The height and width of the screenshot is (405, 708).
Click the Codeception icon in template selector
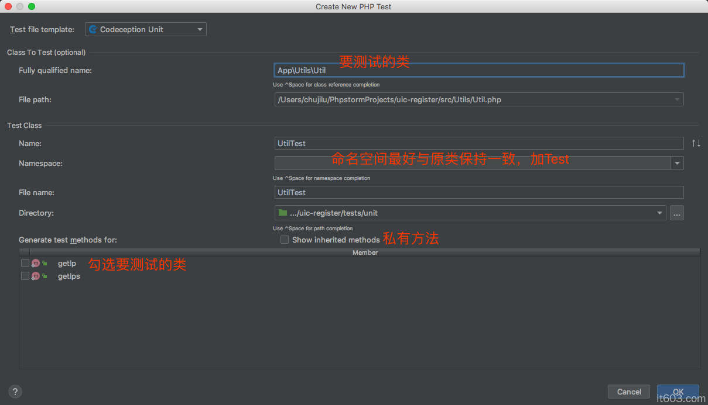93,29
